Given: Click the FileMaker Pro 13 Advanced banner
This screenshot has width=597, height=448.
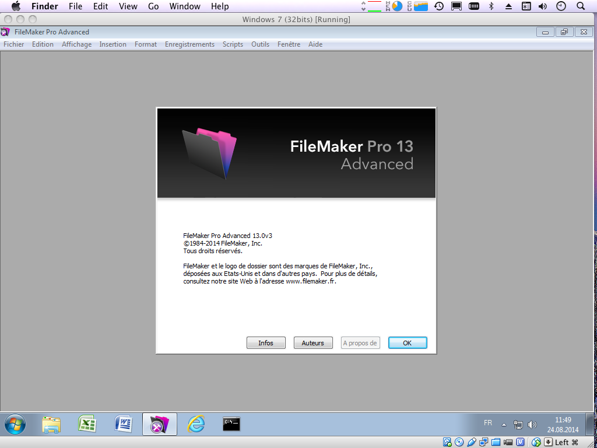Looking at the screenshot, I should [x=296, y=153].
